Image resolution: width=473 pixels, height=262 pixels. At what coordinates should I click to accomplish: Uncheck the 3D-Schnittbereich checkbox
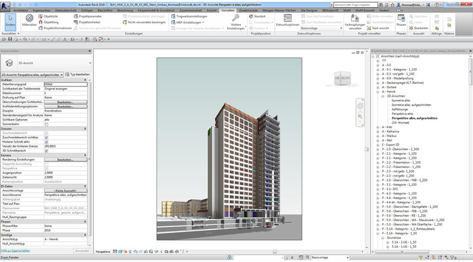(46, 151)
